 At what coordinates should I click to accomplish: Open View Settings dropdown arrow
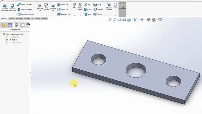pos(163,20)
